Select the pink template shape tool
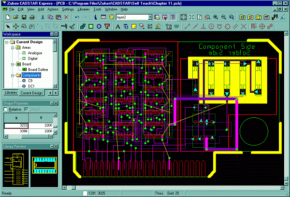This screenshot has height=197, width=290. [x=107, y=27]
